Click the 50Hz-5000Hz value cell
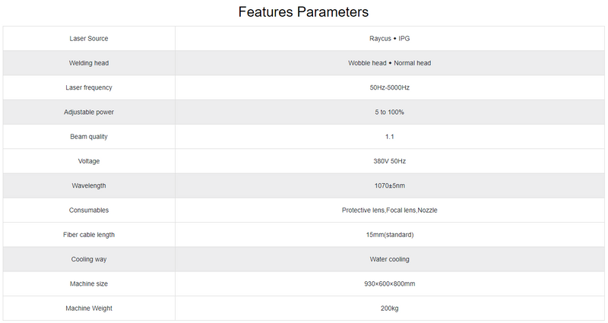608x323 pixels. pos(390,87)
